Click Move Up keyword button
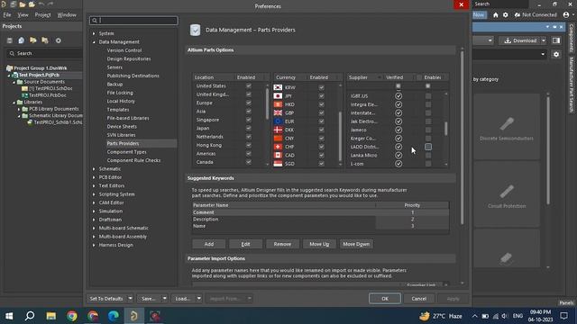Viewport: 577px width, 324px height. point(319,244)
